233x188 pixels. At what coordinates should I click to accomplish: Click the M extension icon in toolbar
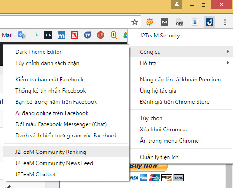coord(165,22)
